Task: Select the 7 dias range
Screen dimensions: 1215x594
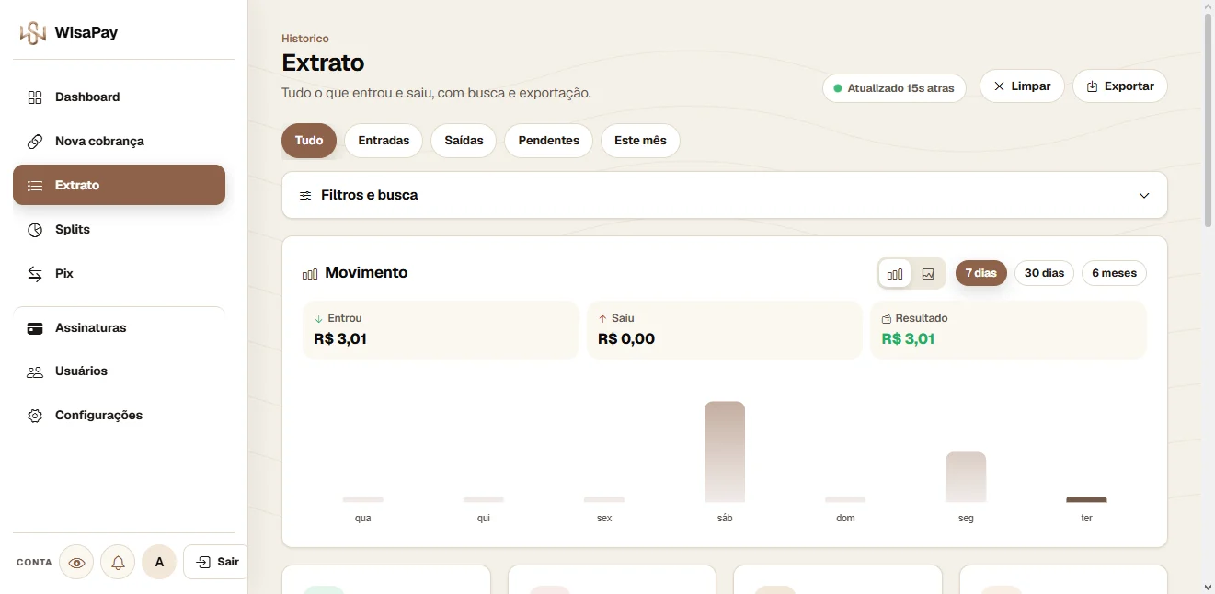Action: 981,273
